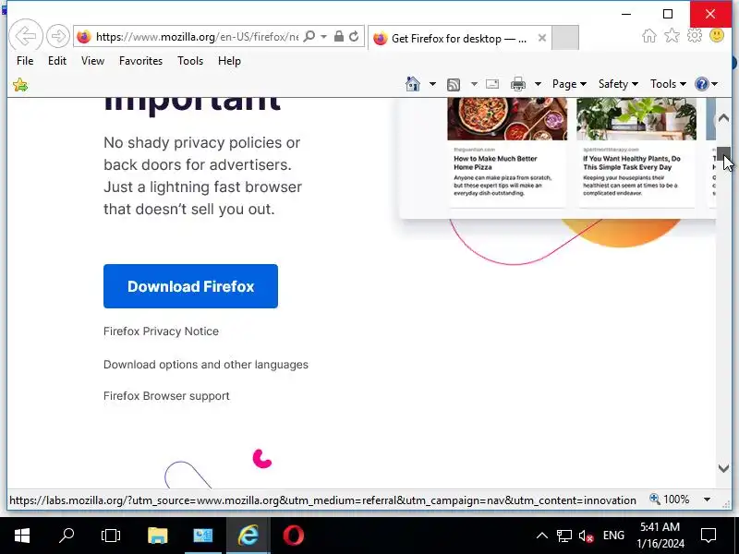Viewport: 739px width, 554px height.
Task: Expand the Help icon dropdown arrow
Action: coord(714,84)
